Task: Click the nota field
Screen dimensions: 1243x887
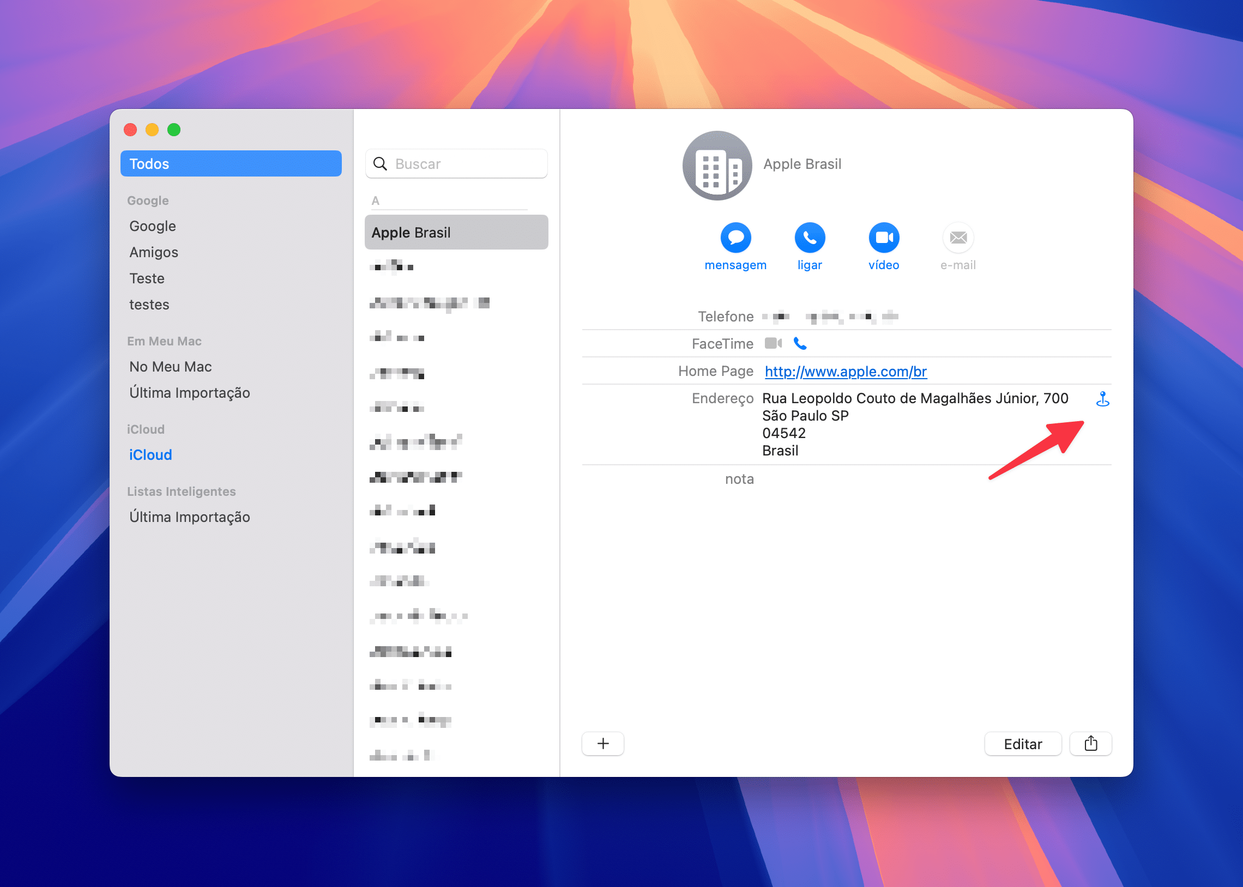Action: tap(739, 479)
